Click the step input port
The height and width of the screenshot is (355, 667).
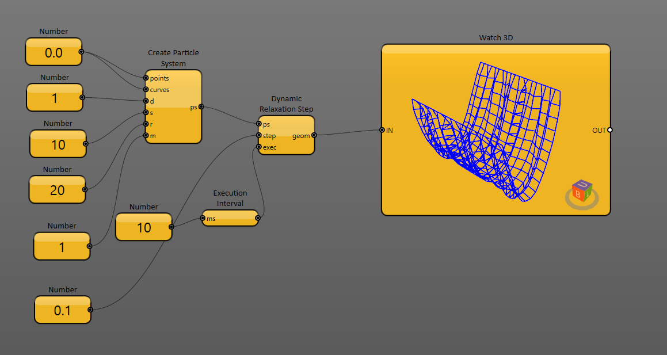259,136
